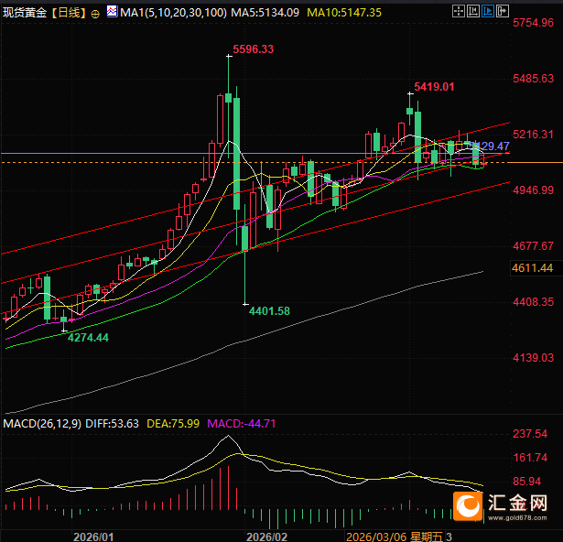Click the circled plus icon beside 日线

tap(95, 14)
